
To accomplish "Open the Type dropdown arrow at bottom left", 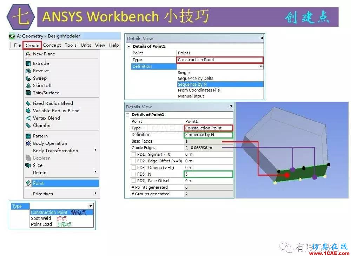I will tap(91, 206).
